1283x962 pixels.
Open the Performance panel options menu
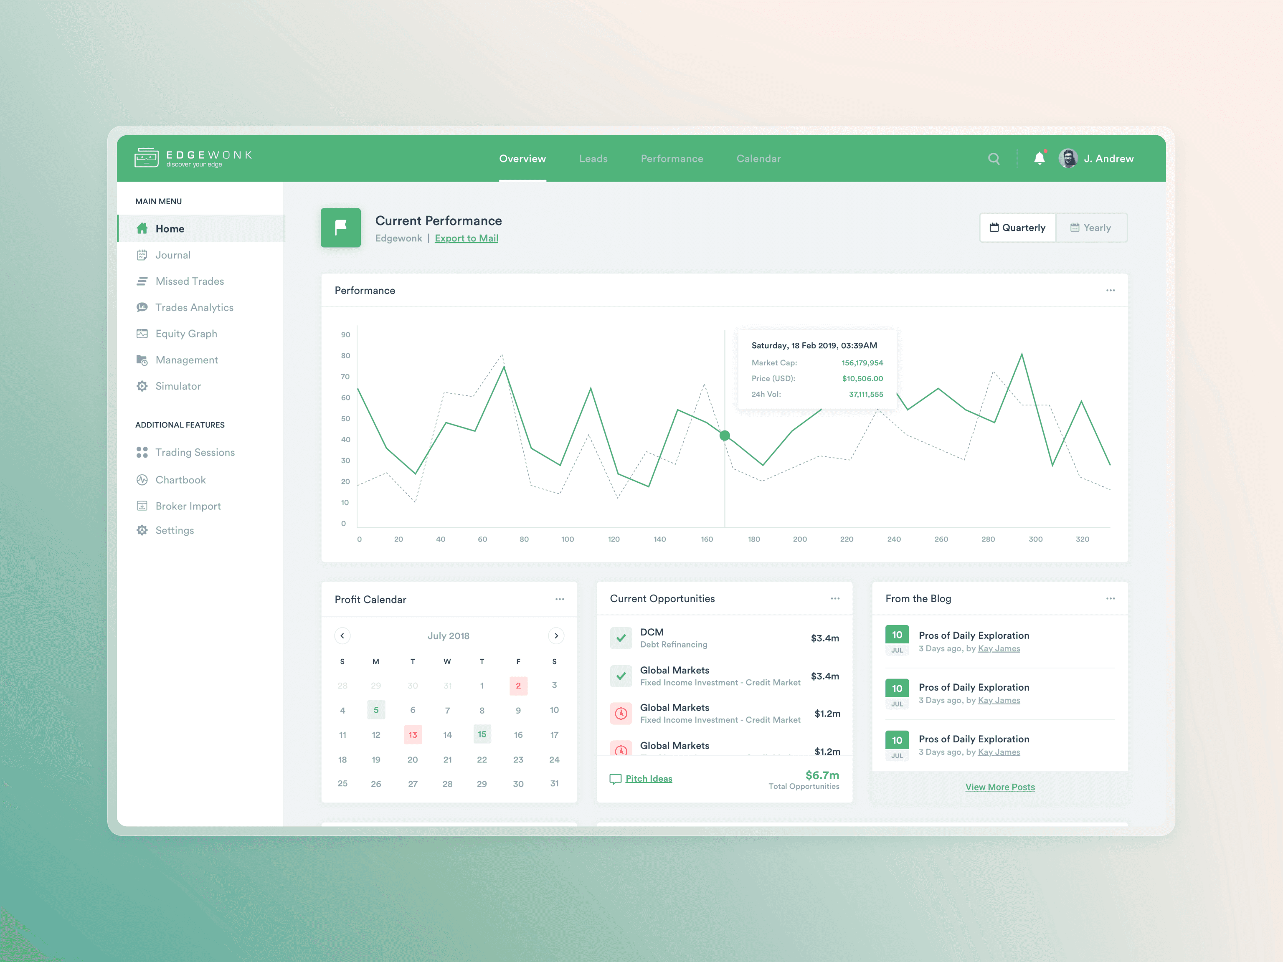coord(1111,290)
